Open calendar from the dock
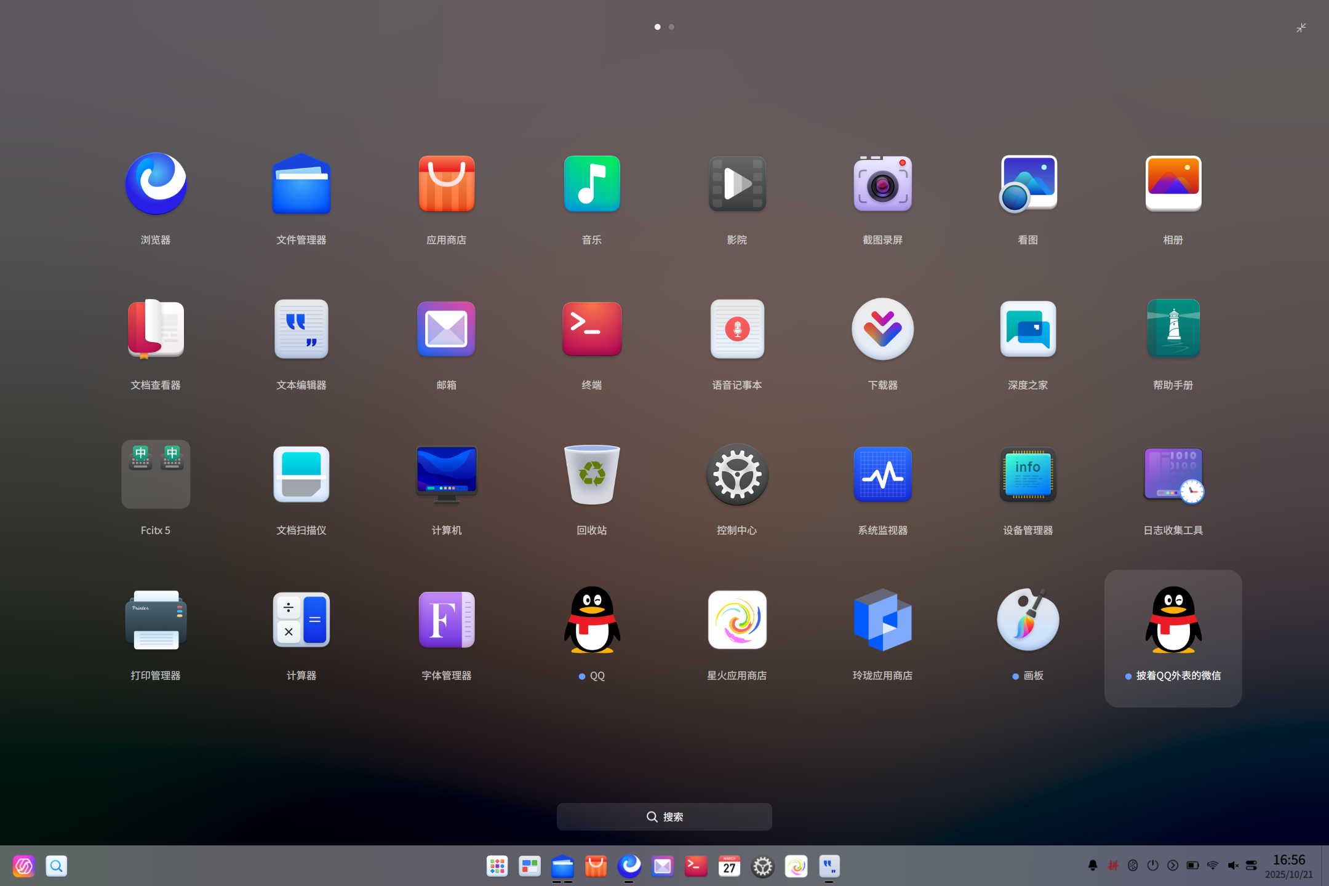The image size is (1329, 886). coord(729,866)
